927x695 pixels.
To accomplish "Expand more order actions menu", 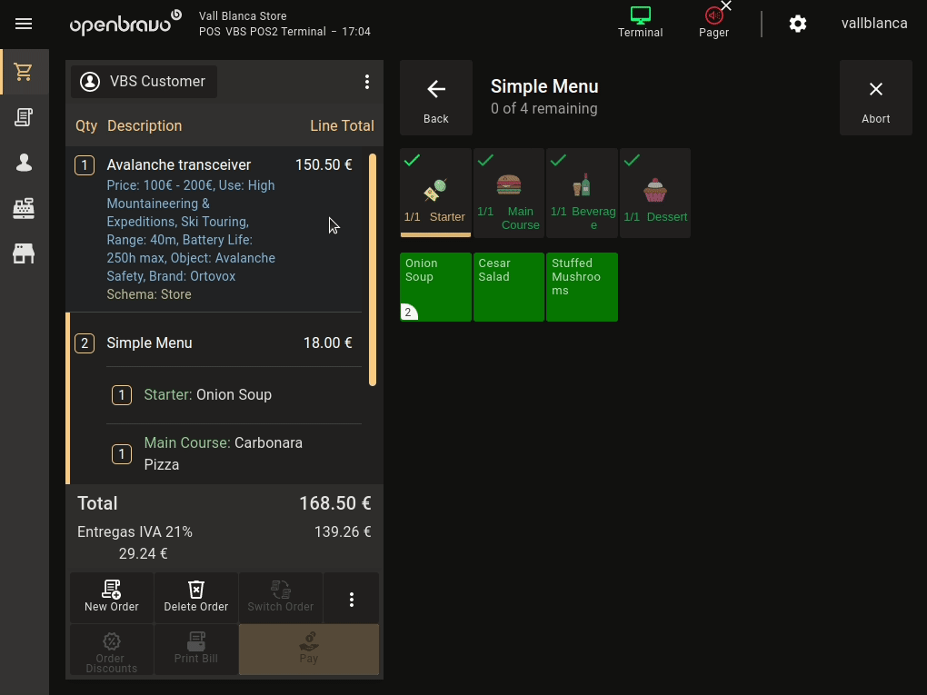I will point(352,599).
